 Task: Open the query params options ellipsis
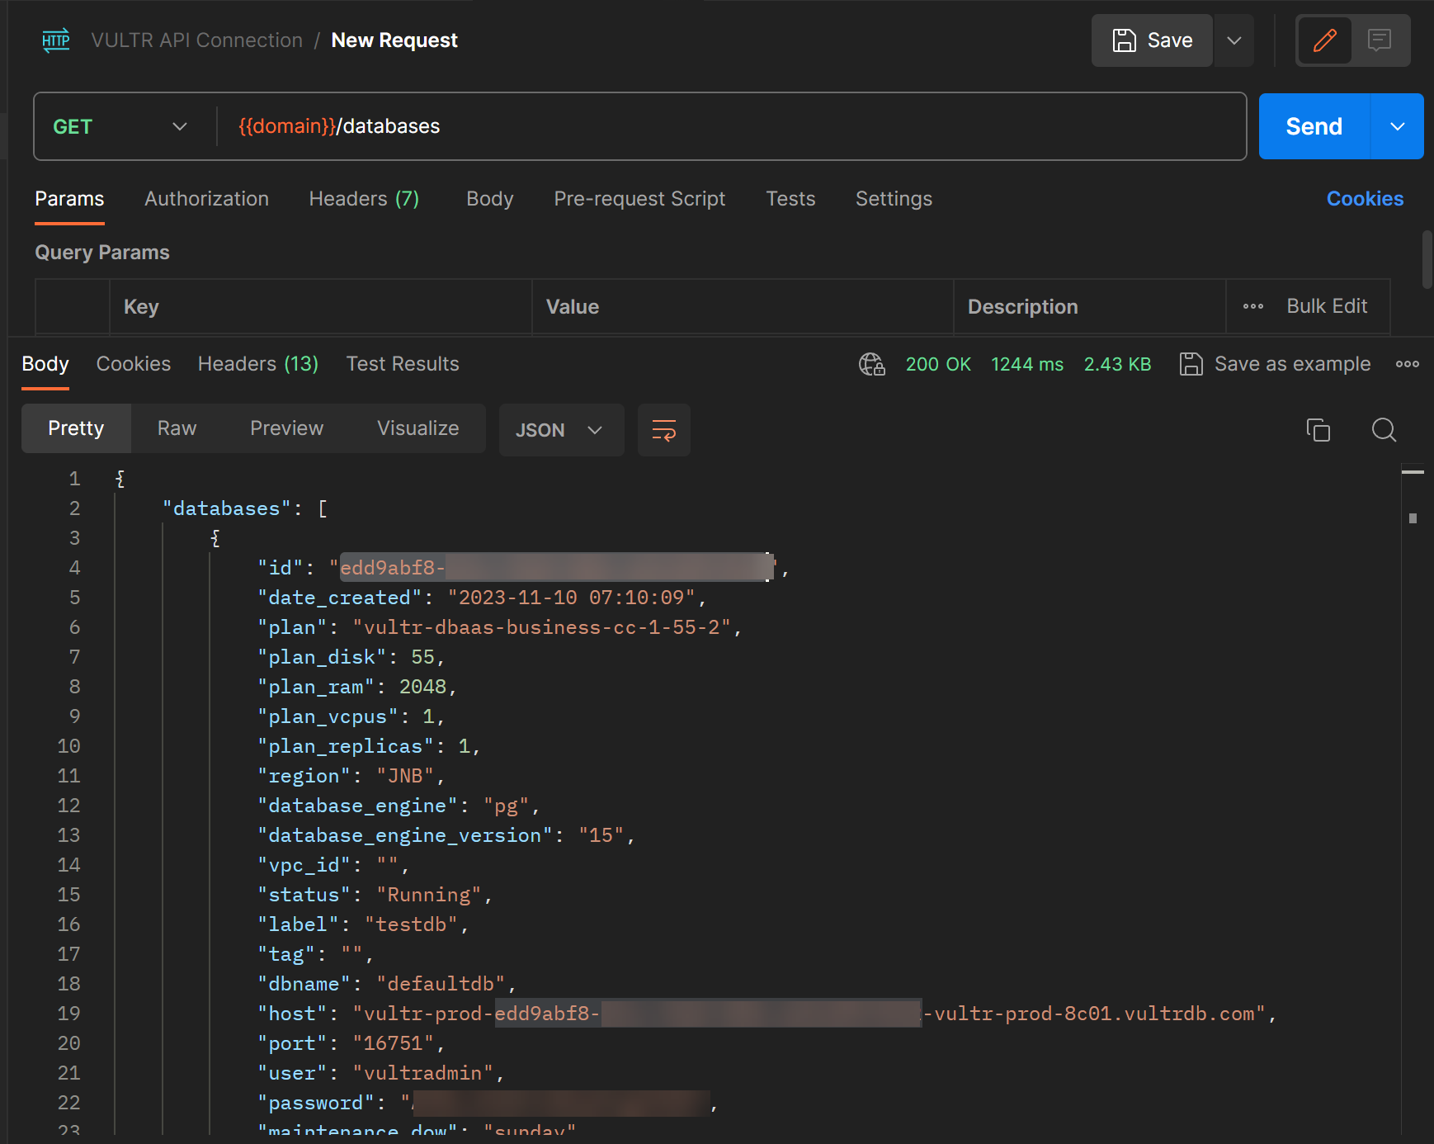coord(1253,306)
